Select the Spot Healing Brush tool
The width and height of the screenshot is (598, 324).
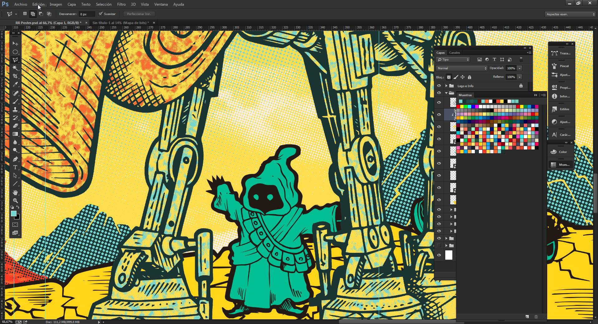coord(15,93)
